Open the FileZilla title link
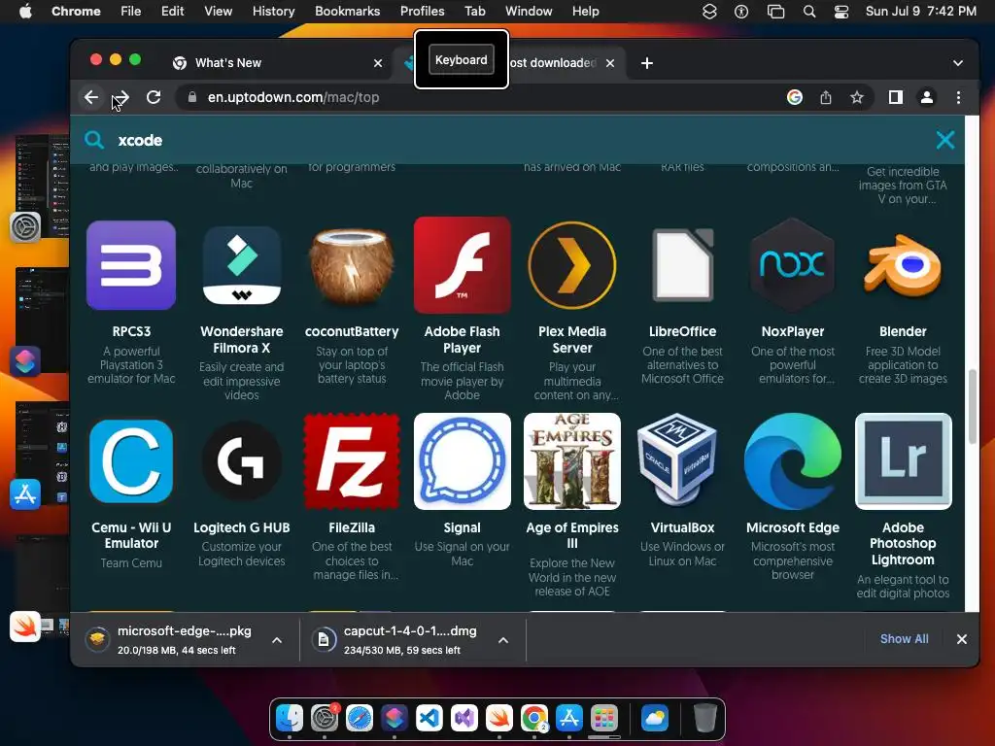Image resolution: width=995 pixels, height=746 pixels. tap(352, 527)
